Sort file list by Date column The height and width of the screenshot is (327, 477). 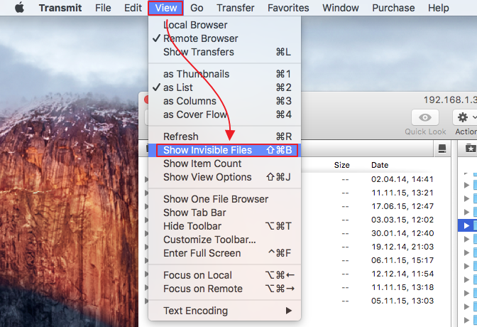(x=380, y=165)
